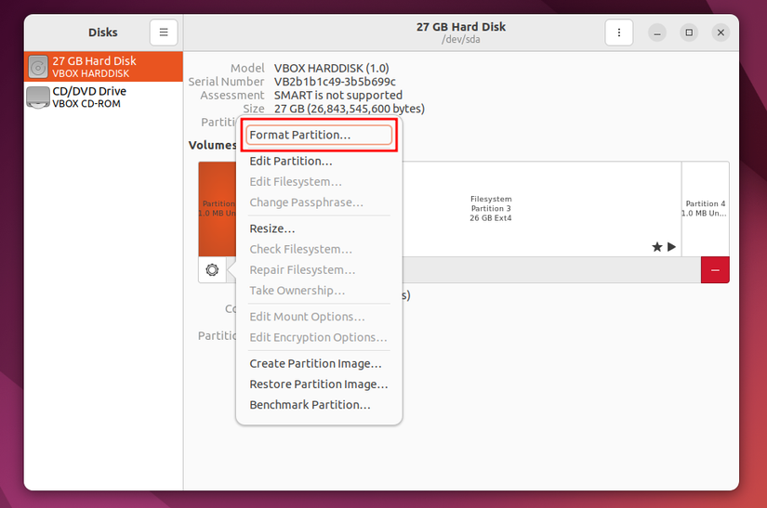
Task: Open the drive options three-dot menu
Action: click(x=619, y=33)
